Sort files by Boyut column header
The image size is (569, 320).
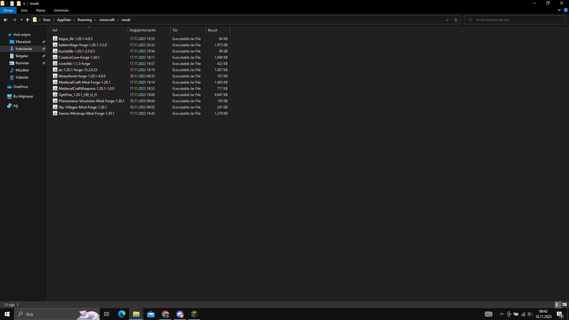click(212, 30)
